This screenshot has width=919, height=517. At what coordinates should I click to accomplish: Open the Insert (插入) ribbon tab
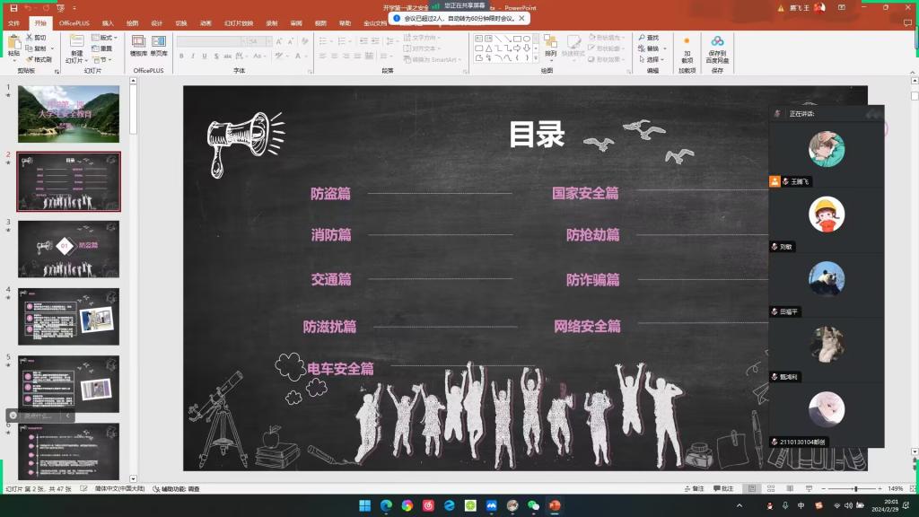tap(108, 22)
